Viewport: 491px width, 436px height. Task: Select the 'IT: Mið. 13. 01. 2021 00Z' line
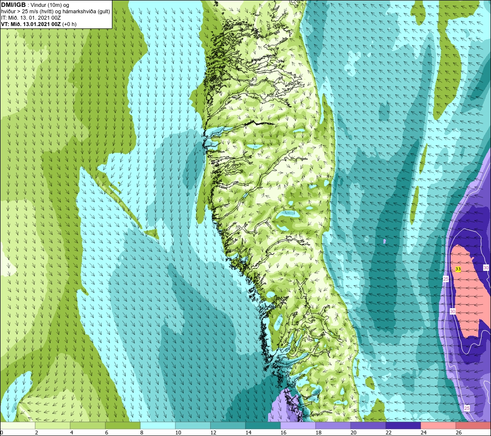pos(30,18)
